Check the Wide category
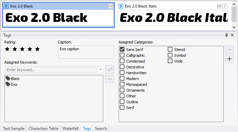Viewport: 238px width, 132px height. 170,61
